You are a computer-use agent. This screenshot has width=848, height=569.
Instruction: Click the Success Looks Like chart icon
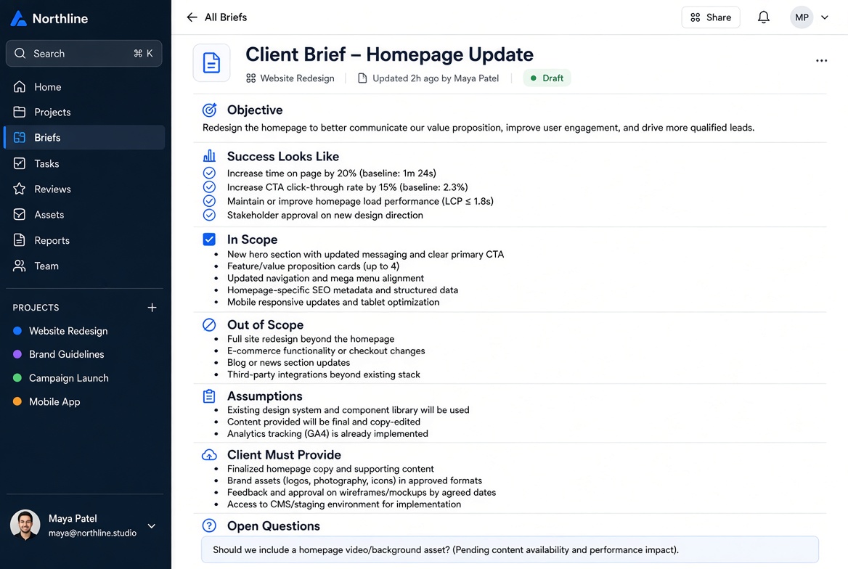click(x=209, y=156)
